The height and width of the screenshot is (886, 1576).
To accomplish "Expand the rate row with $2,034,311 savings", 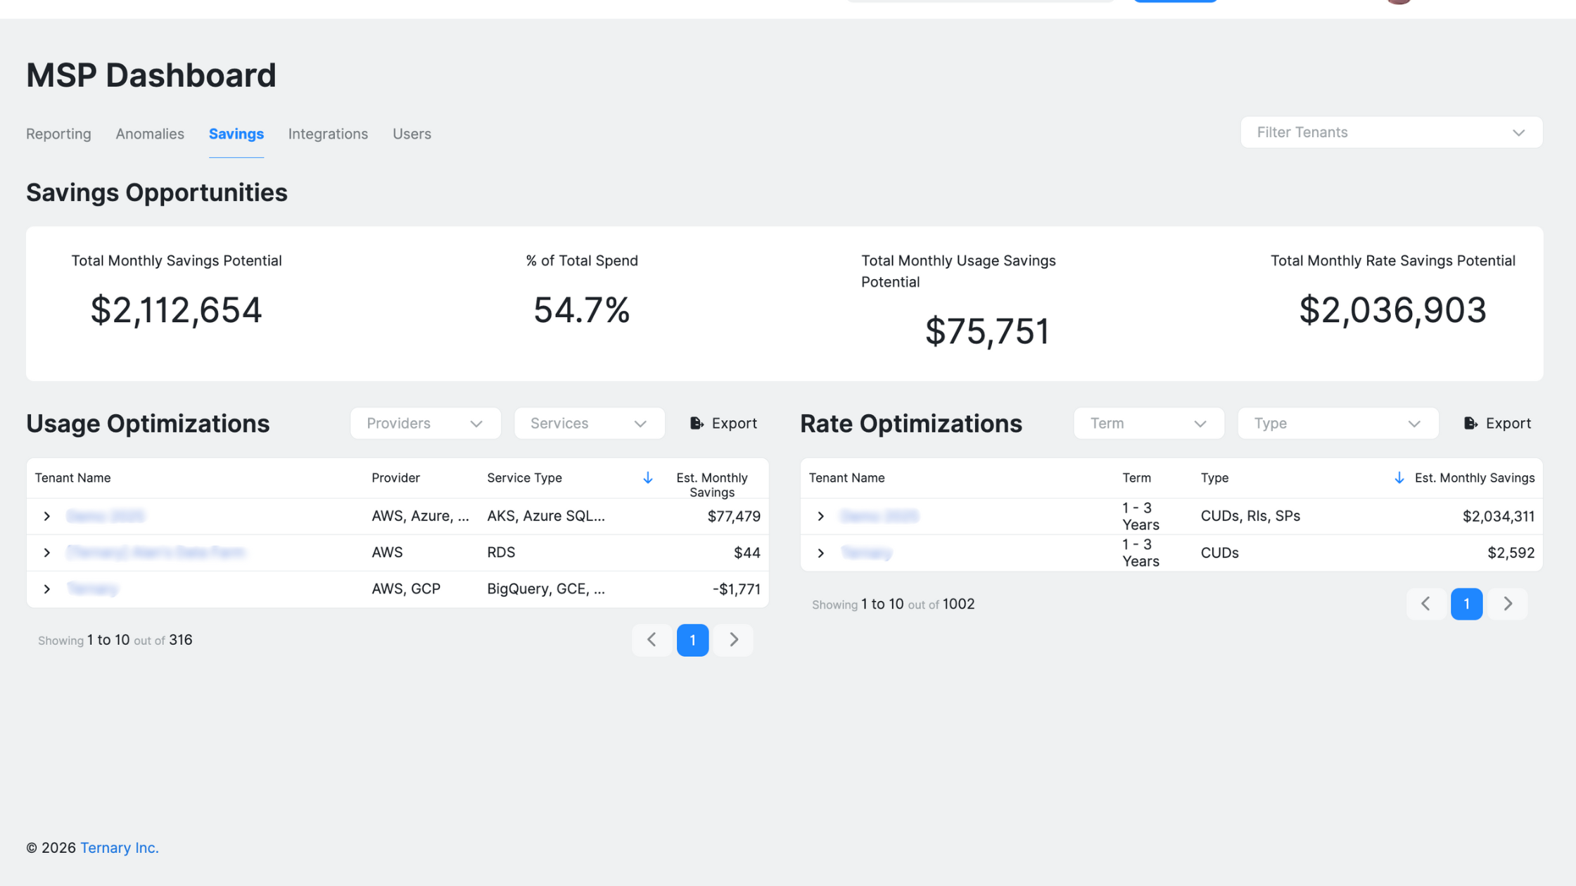I will 820,516.
